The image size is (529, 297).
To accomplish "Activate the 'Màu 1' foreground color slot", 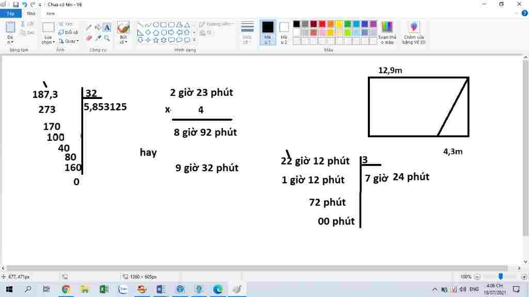I will tap(267, 32).
